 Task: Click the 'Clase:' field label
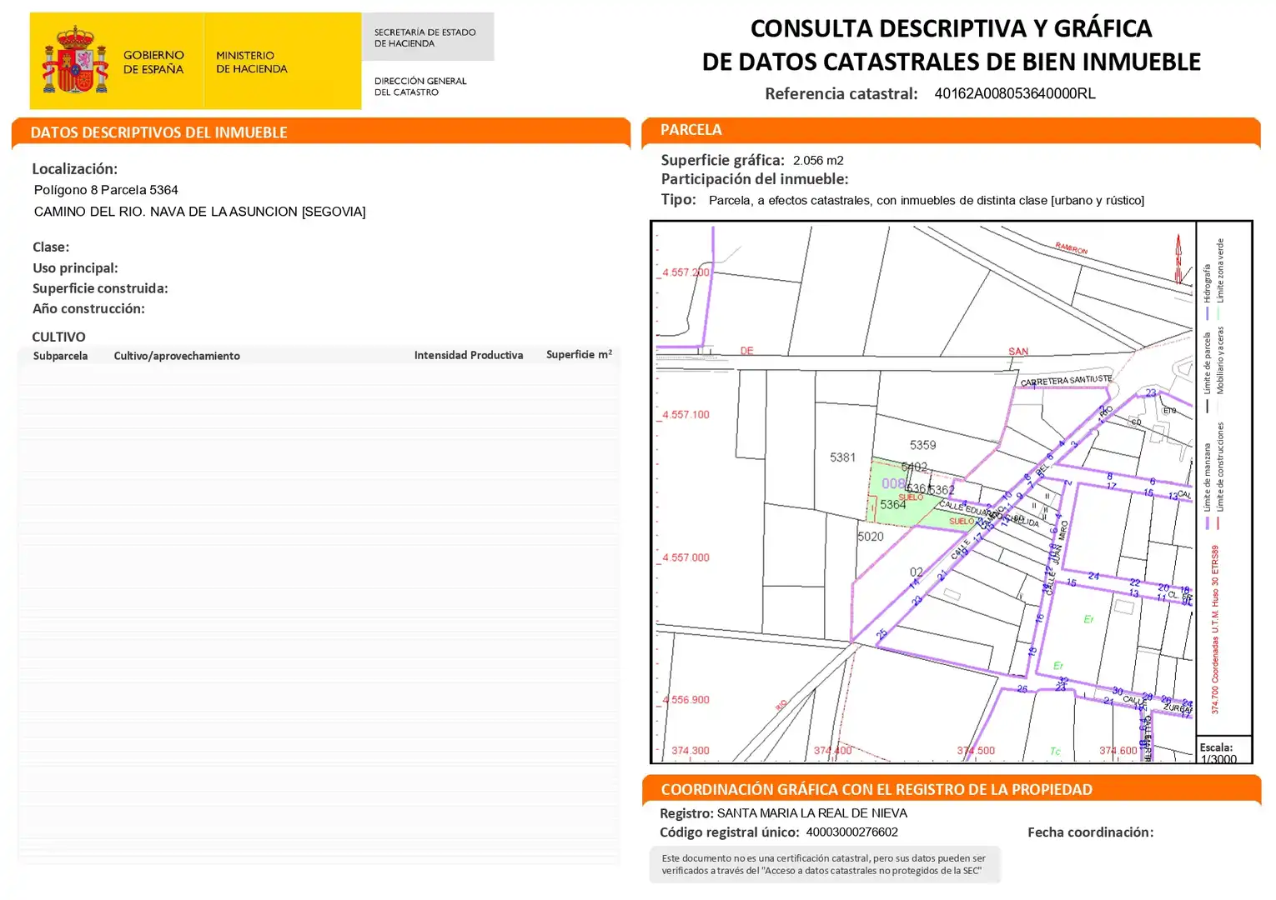click(51, 247)
